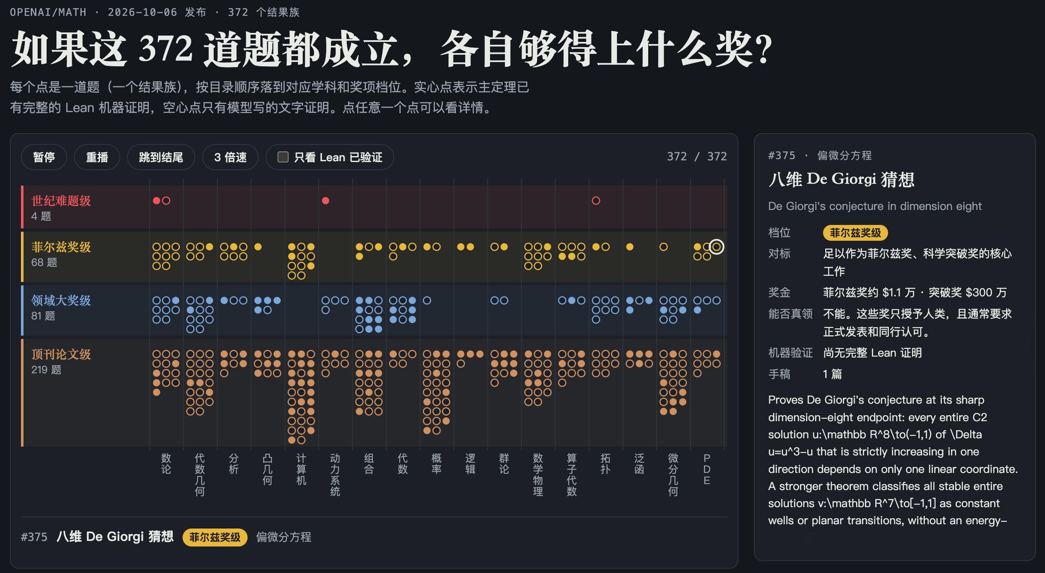Image resolution: width=1045 pixels, height=573 pixels.
Task: Select the solid blue dot on PDE's second row
Action: (x=697, y=310)
